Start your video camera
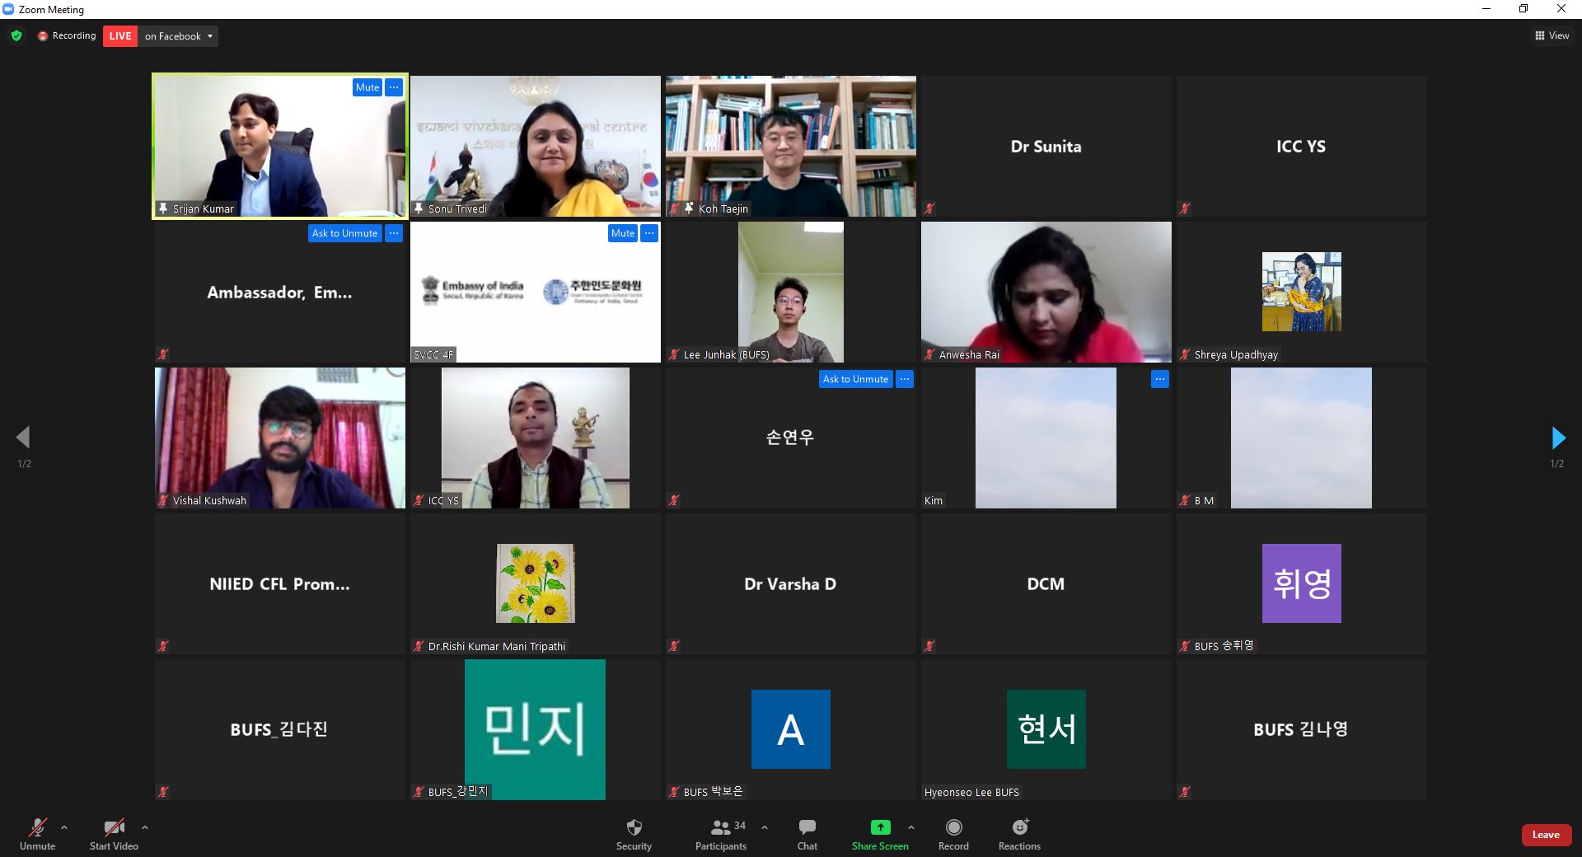 (x=114, y=834)
